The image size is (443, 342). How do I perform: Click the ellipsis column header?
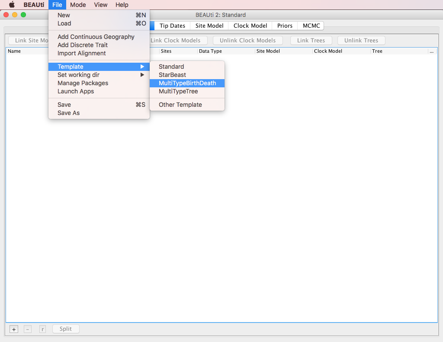pyautogui.click(x=432, y=51)
